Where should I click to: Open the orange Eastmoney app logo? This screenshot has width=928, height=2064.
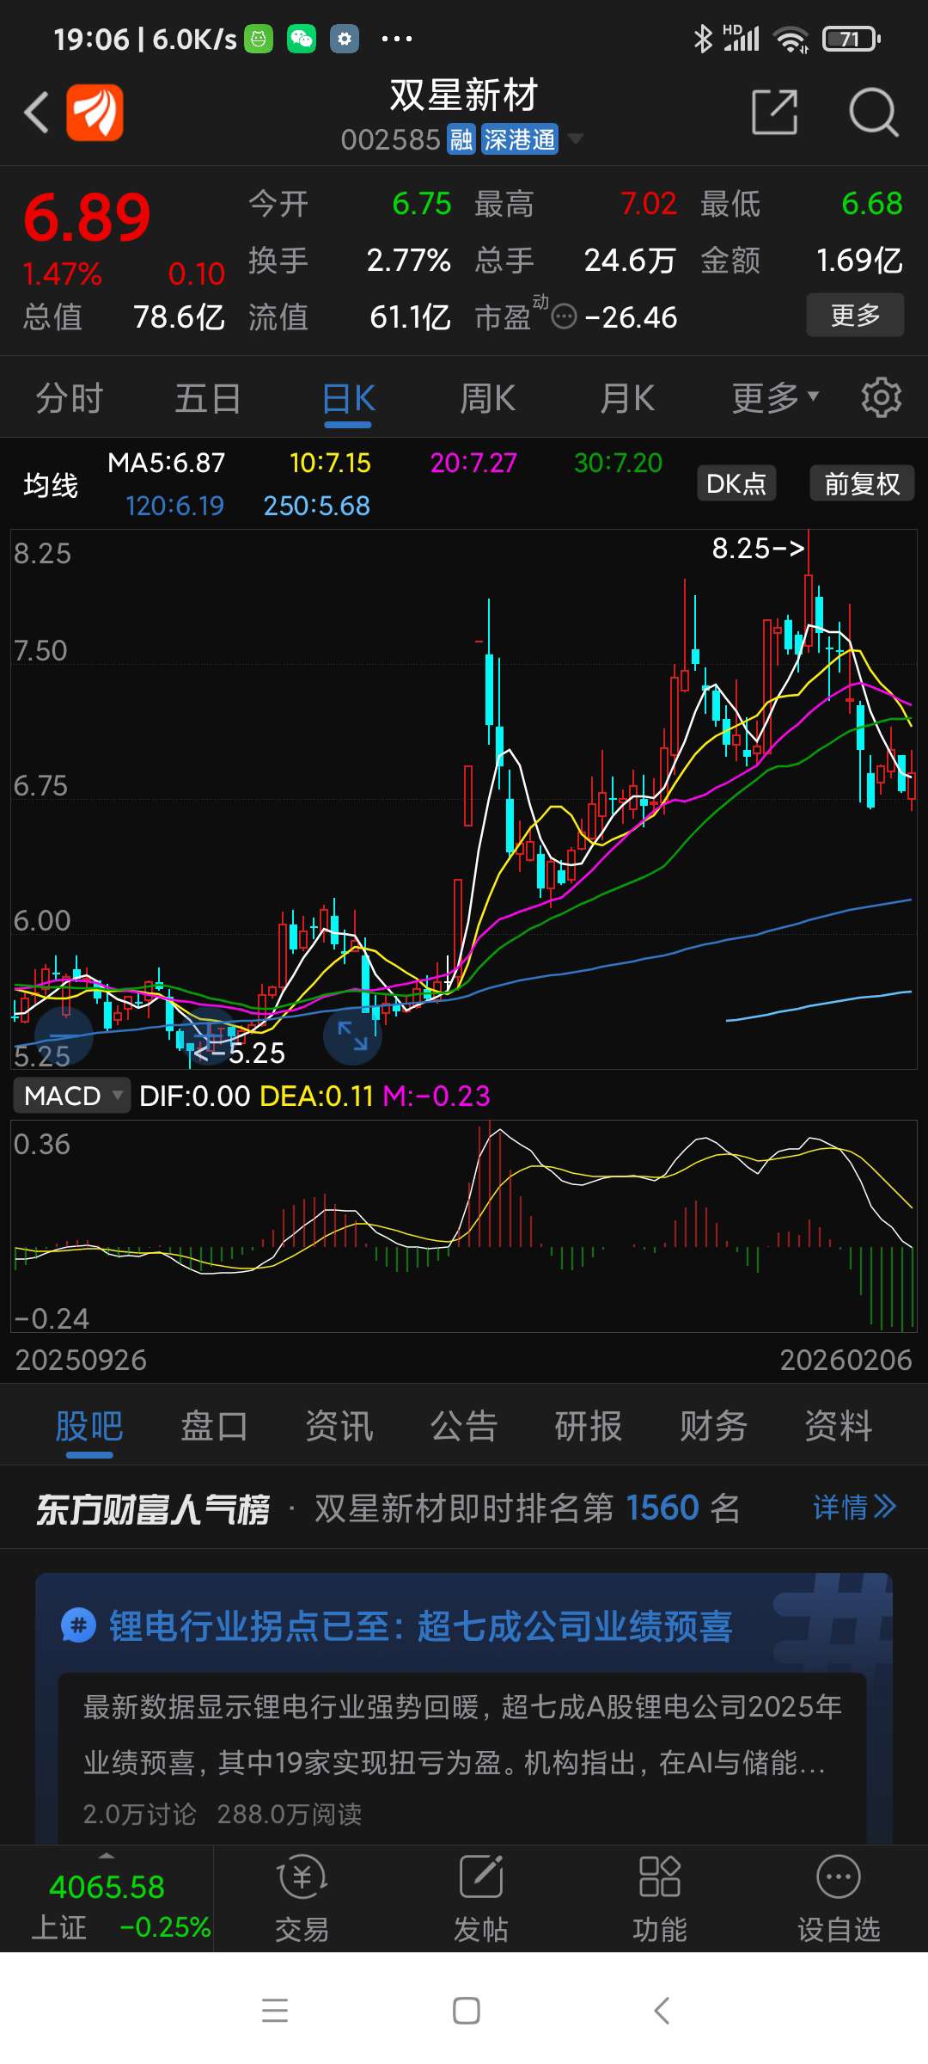coord(95,112)
